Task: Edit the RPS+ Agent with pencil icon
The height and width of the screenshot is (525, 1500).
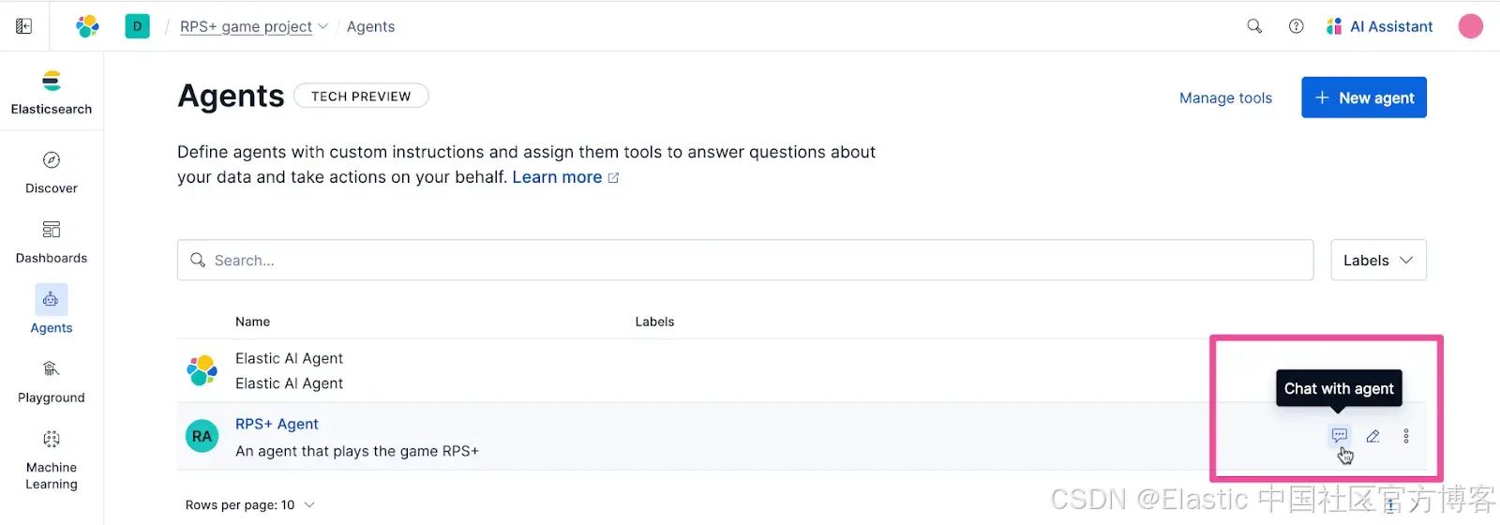Action: [x=1372, y=436]
